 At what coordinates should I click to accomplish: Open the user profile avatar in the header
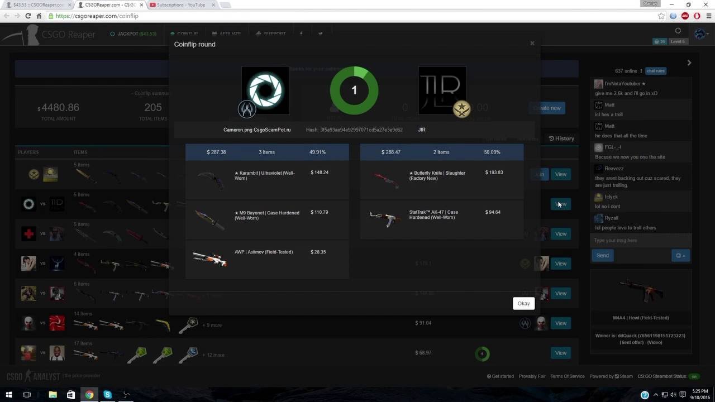click(x=700, y=33)
